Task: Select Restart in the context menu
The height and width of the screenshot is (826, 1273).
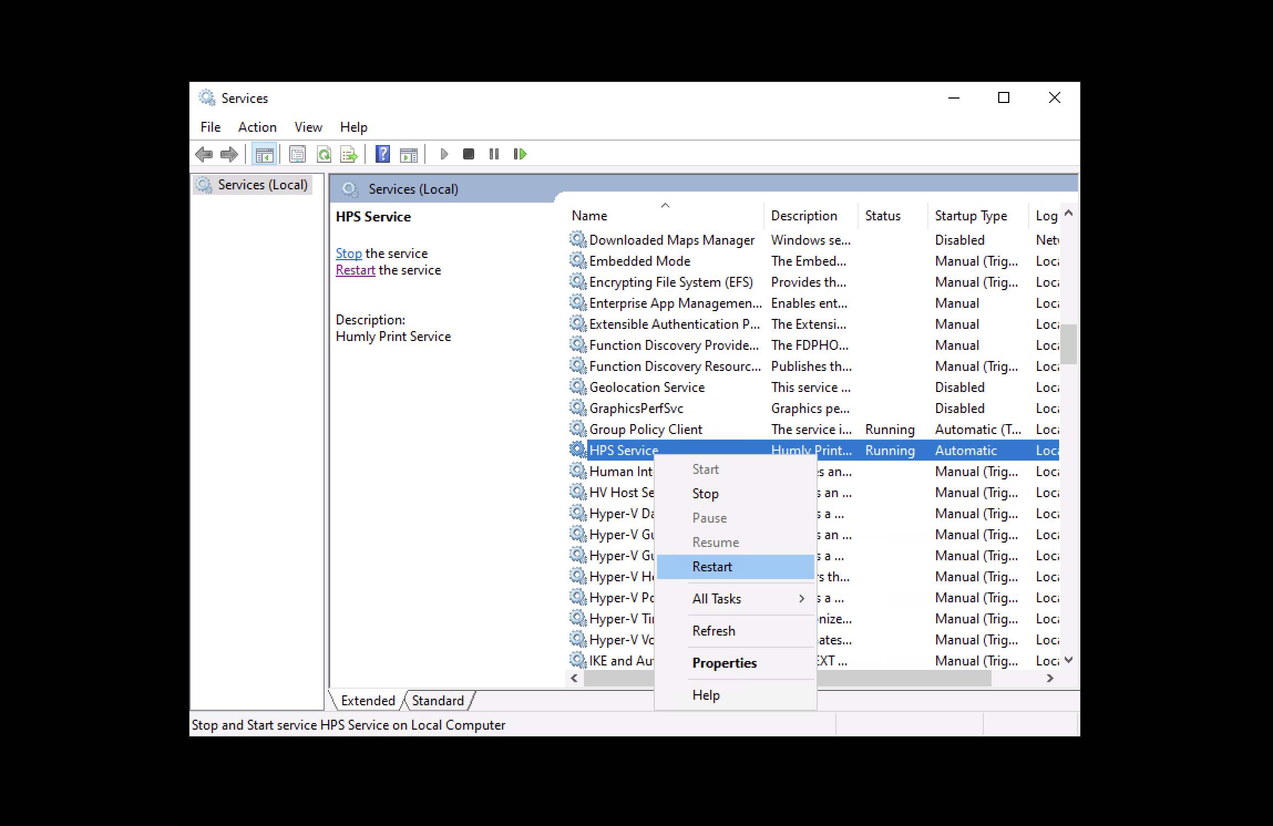Action: (x=713, y=566)
